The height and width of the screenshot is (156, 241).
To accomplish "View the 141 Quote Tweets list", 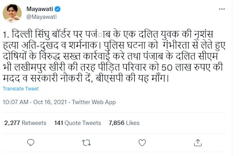I will point(78,123).
